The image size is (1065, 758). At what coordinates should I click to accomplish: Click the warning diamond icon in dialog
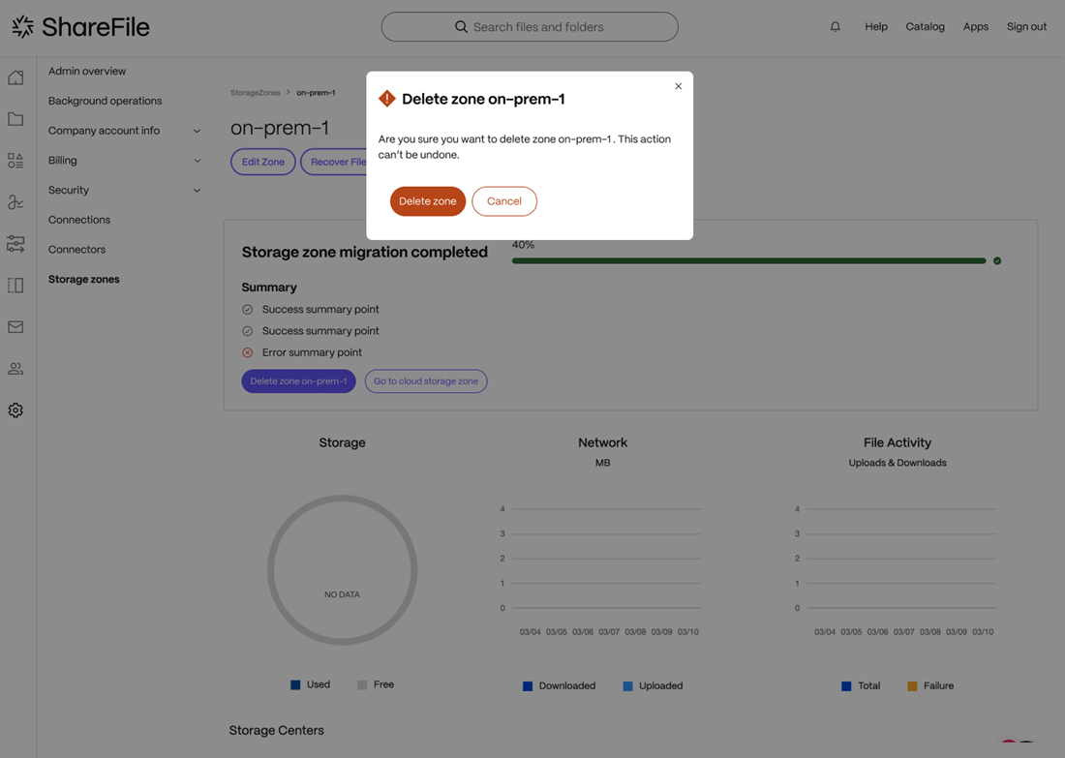point(387,99)
